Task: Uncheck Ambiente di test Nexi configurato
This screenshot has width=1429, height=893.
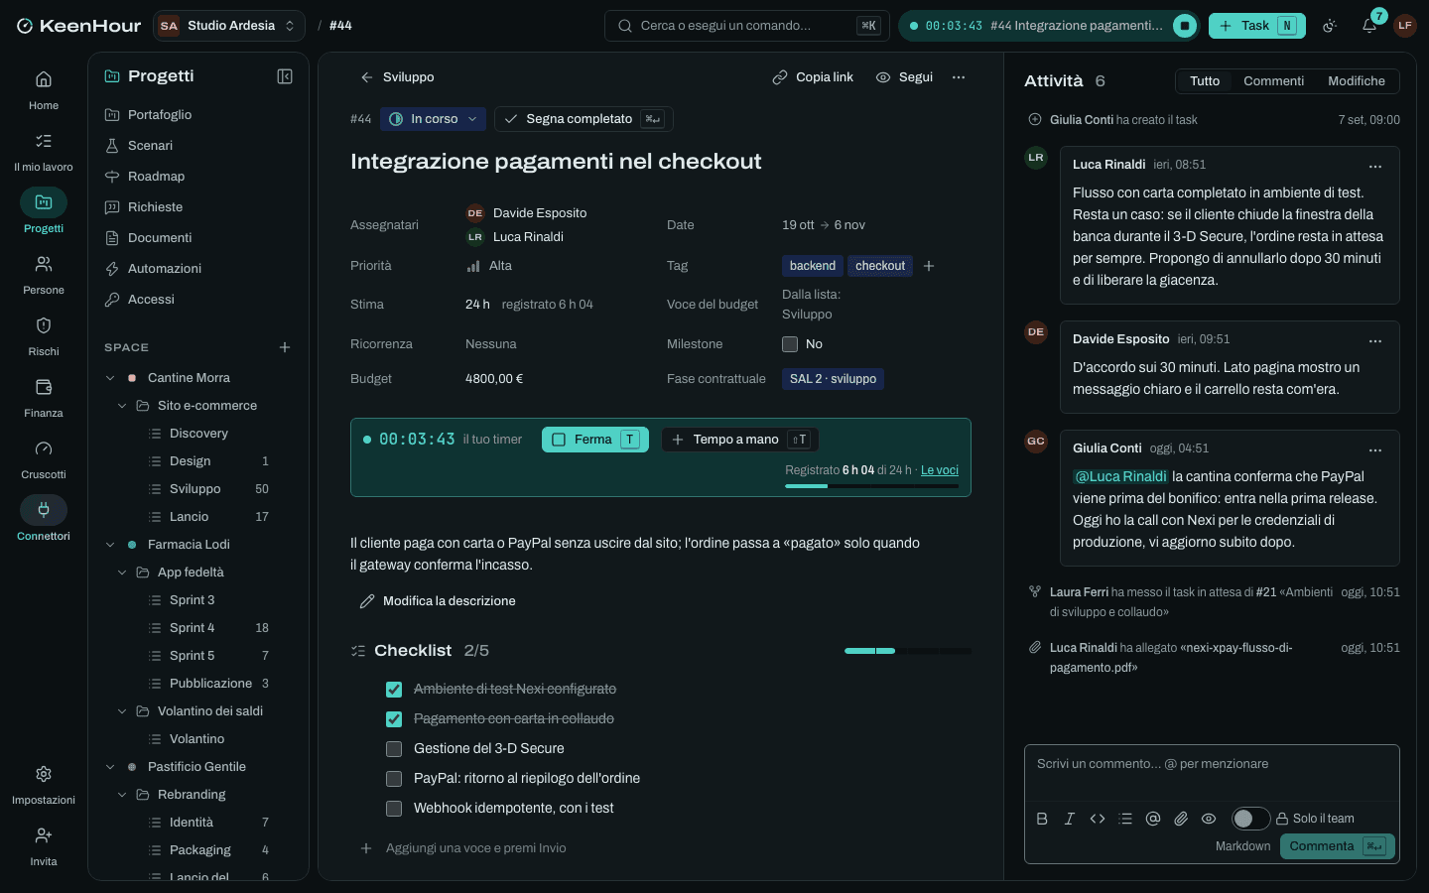Action: pyautogui.click(x=394, y=690)
